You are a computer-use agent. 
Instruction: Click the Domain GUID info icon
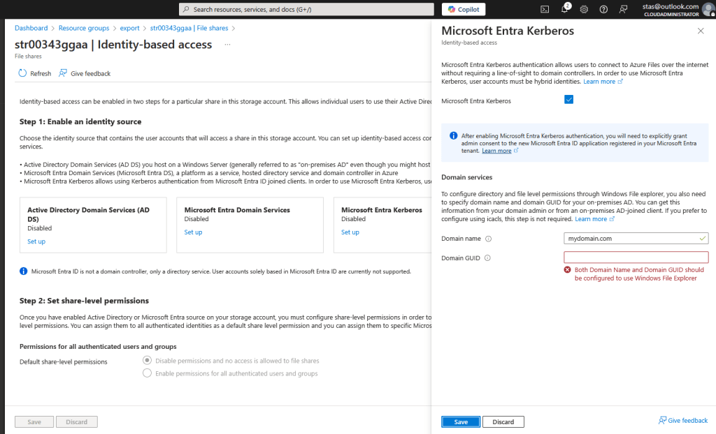pyautogui.click(x=487, y=258)
